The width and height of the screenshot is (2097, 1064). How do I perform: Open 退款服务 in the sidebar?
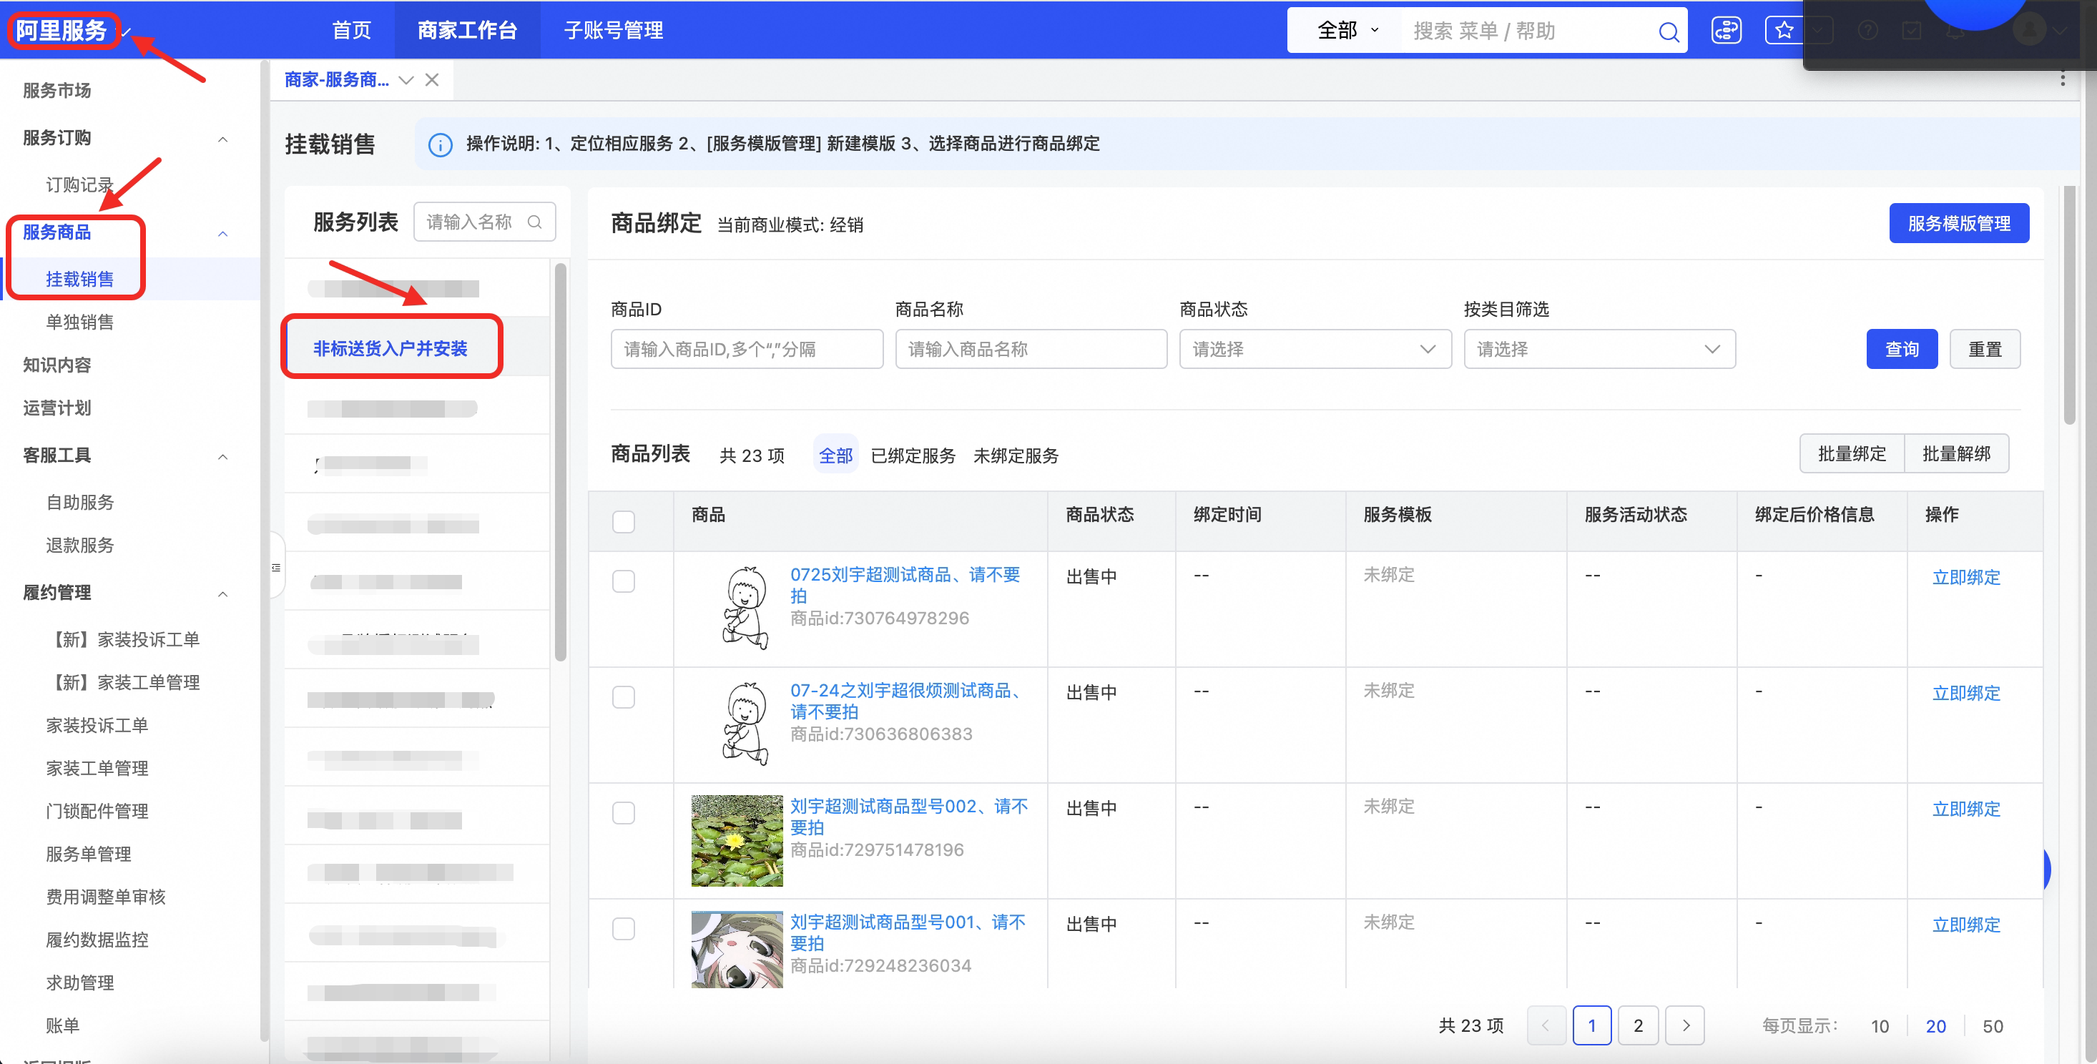pos(80,546)
